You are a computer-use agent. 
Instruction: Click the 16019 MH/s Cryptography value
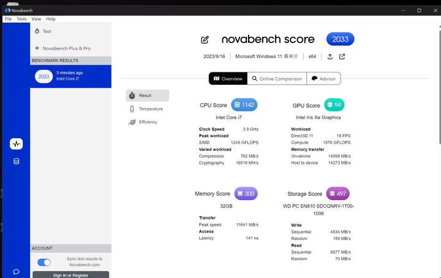click(247, 163)
